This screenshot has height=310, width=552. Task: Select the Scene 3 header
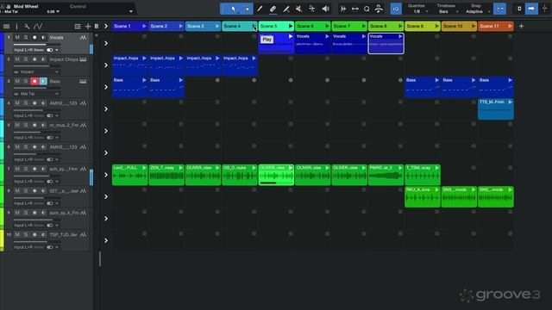click(203, 26)
